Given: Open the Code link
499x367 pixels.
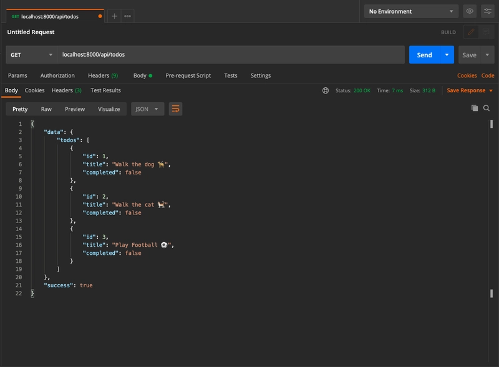Looking at the screenshot, I should point(488,75).
